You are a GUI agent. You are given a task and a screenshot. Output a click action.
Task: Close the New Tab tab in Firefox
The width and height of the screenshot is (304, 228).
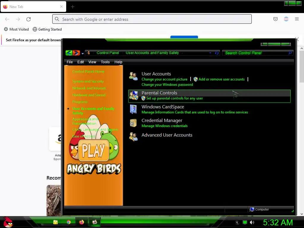click(x=61, y=7)
